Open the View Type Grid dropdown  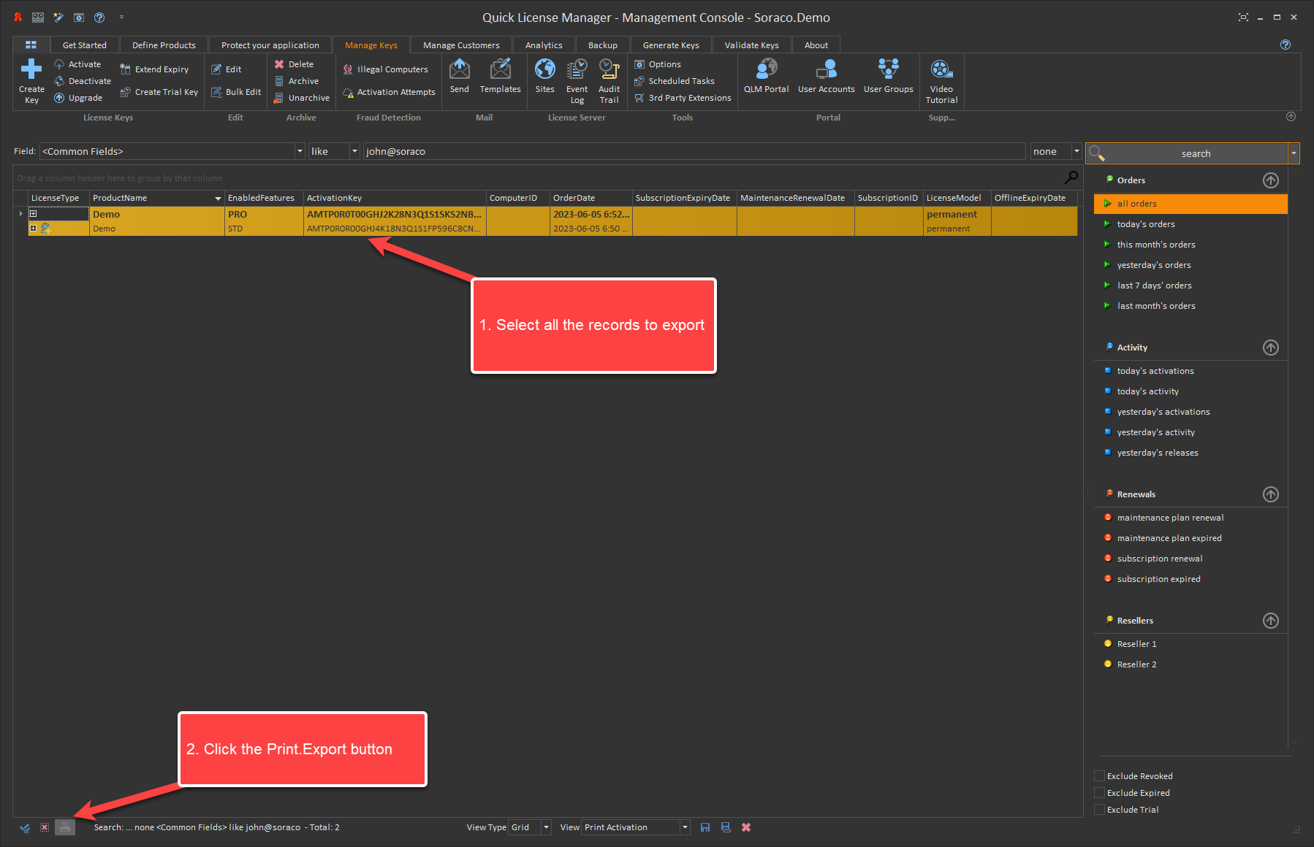point(546,827)
